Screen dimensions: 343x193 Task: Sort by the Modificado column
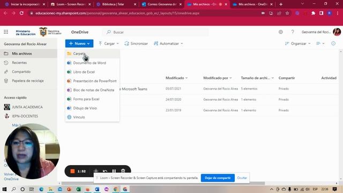coord(176,78)
